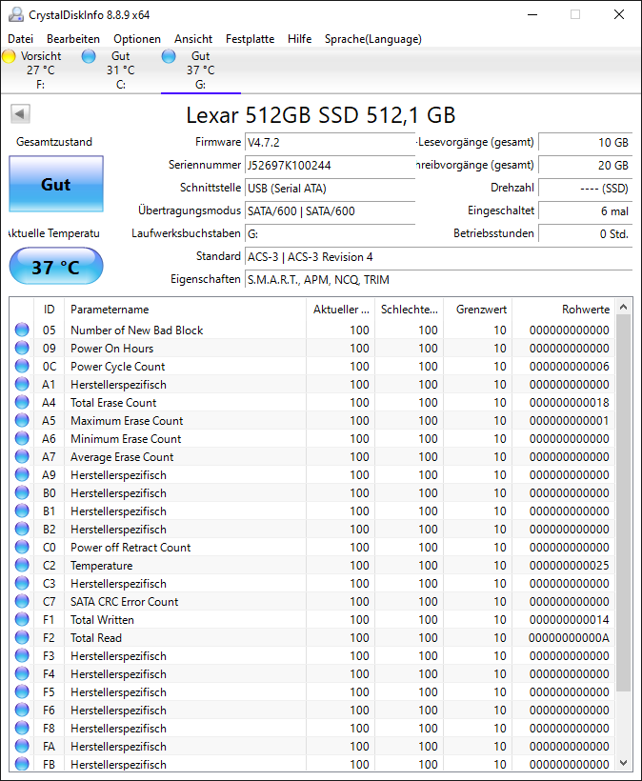This screenshot has height=781, width=642.
Task: Click the previous disk arrow icon
Action: (x=20, y=113)
